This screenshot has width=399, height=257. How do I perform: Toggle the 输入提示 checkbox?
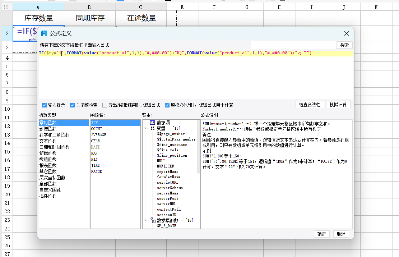click(45, 105)
